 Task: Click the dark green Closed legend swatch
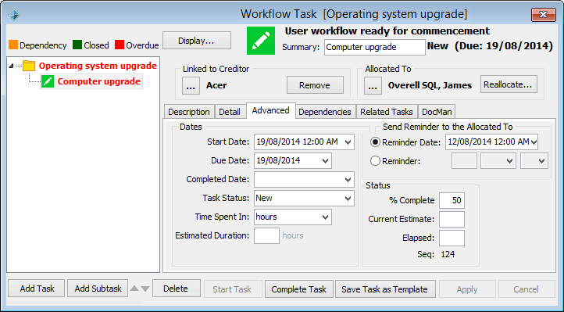coord(77,45)
